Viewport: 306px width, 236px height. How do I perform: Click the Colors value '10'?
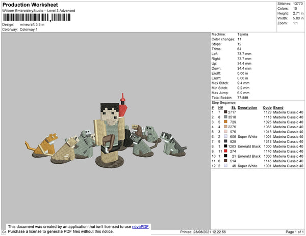tap(295, 9)
